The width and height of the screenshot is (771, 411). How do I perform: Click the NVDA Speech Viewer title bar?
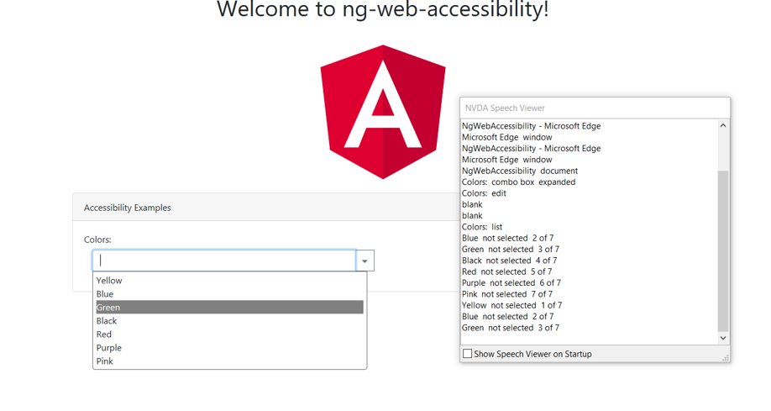pos(595,108)
